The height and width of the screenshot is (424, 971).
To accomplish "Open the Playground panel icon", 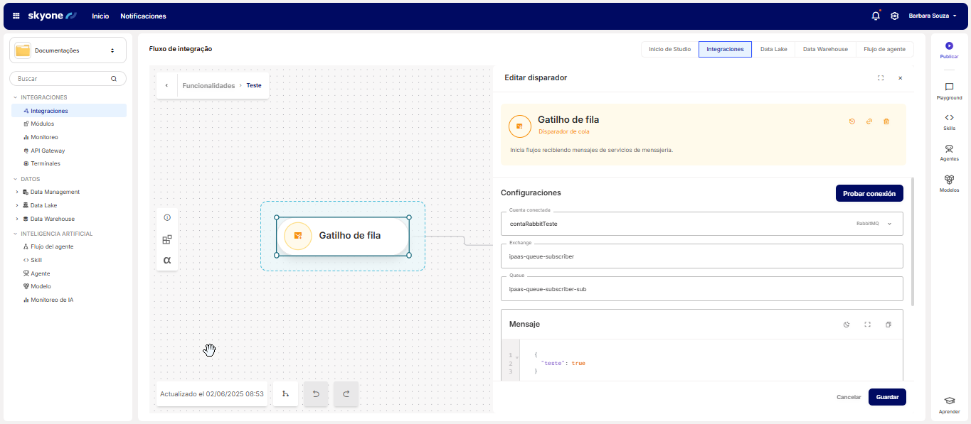I will point(949,87).
